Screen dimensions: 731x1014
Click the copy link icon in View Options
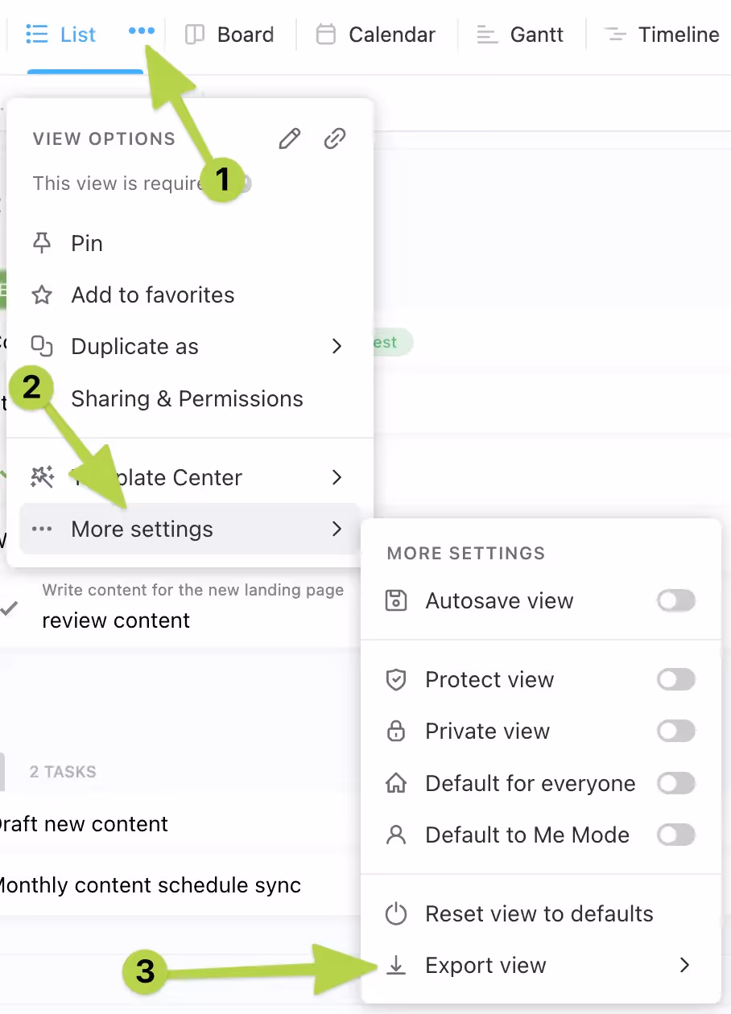(x=334, y=138)
